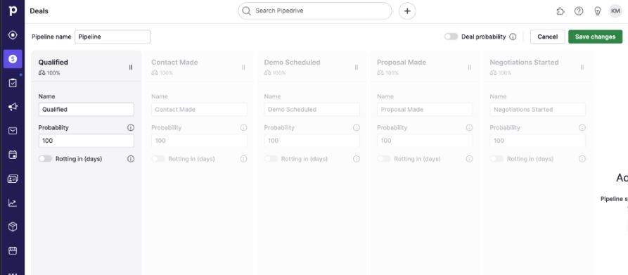Click the magnifier icon in search bar
Viewport: 628px width, 275px height.
(247, 11)
